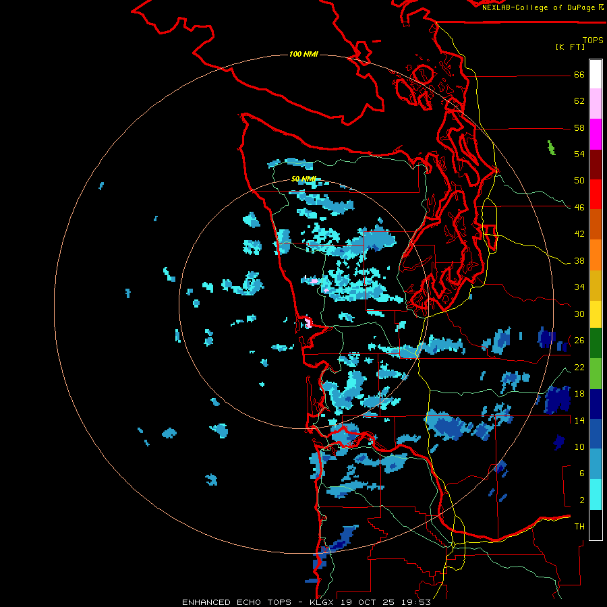Click the 58 legend label
Image resolution: width=607 pixels, height=607 pixels.
click(x=579, y=127)
